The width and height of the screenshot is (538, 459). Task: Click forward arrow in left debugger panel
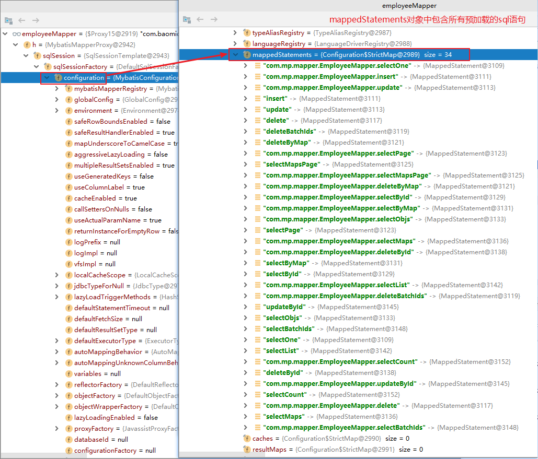click(36, 20)
